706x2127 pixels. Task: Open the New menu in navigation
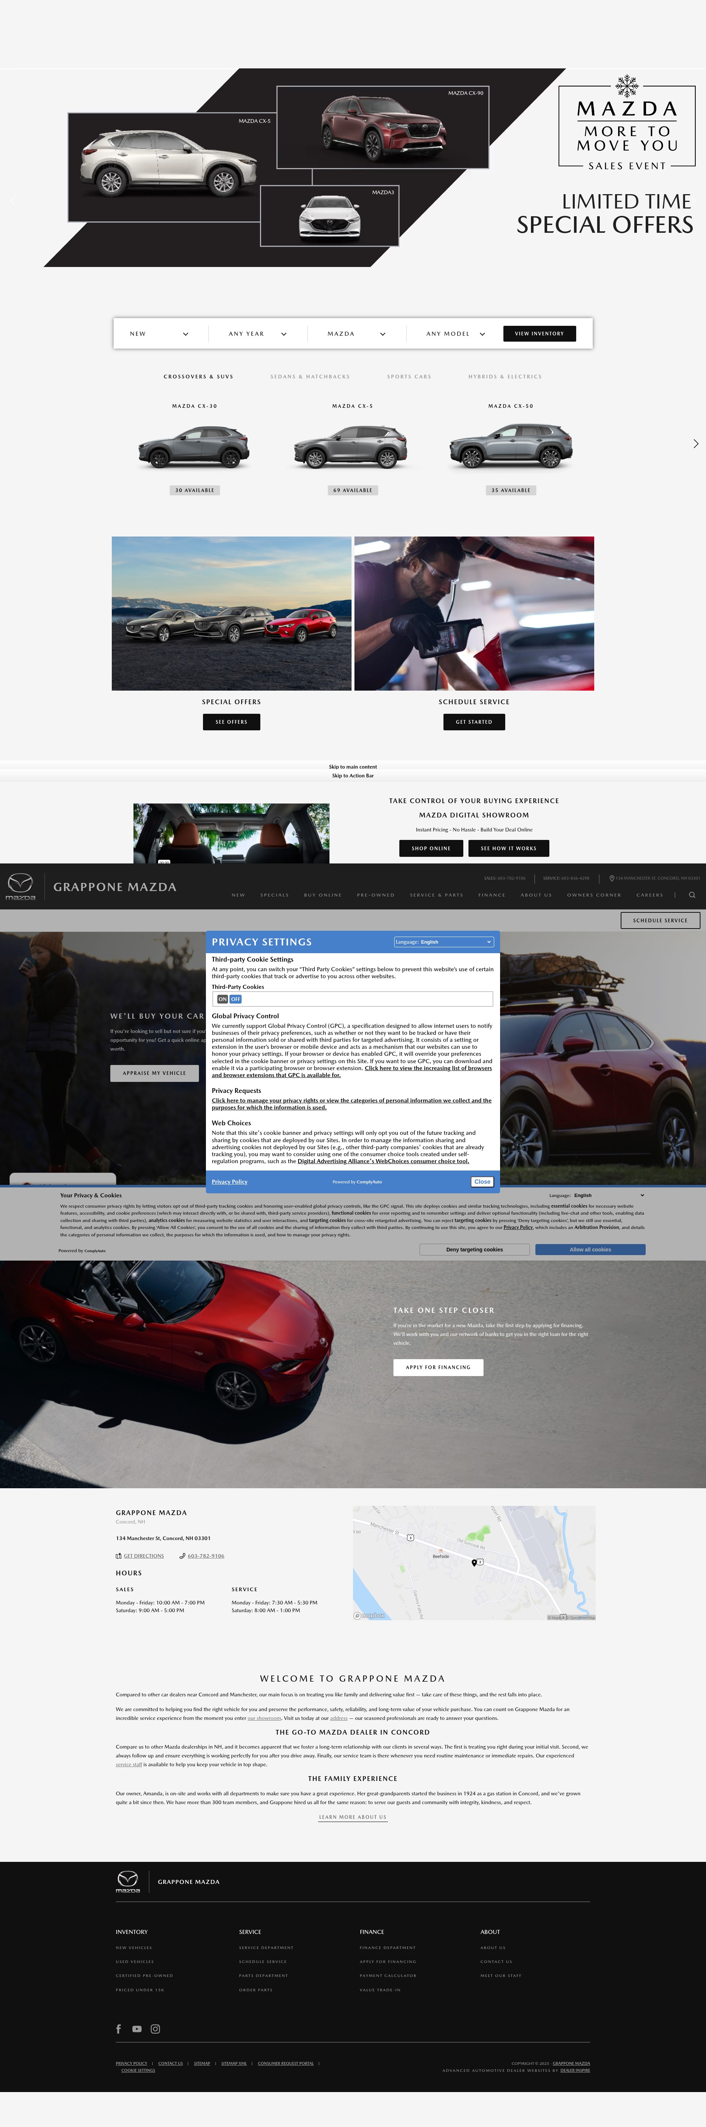click(239, 895)
